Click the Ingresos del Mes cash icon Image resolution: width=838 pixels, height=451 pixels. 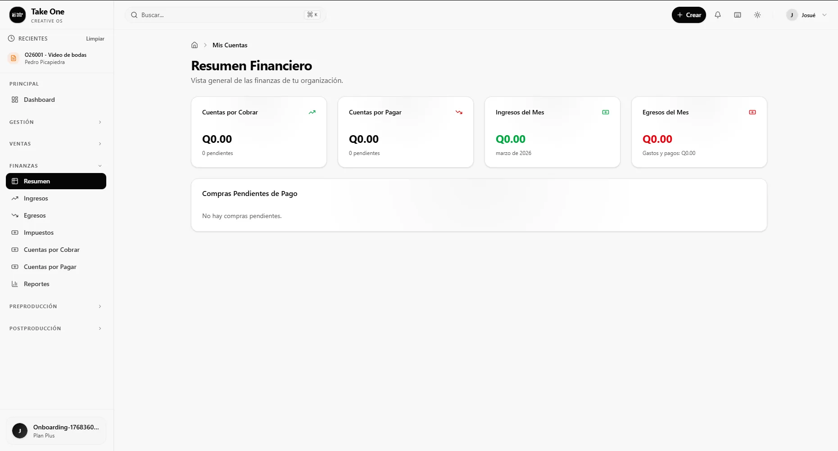pos(606,112)
